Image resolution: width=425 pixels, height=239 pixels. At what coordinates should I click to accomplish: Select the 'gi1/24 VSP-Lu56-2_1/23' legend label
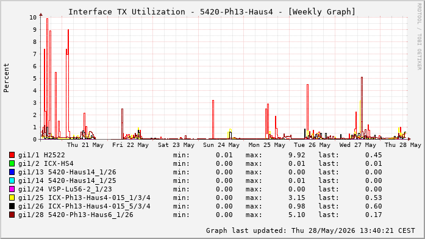(x=65, y=189)
